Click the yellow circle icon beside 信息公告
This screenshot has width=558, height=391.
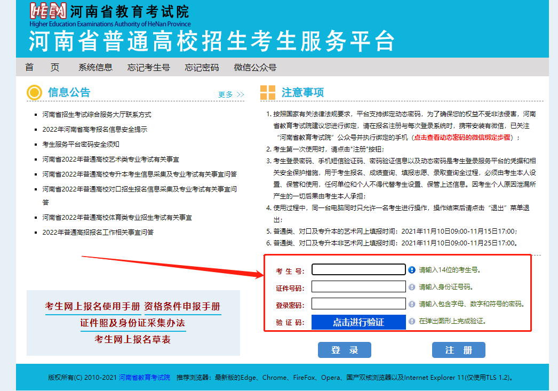(x=34, y=93)
